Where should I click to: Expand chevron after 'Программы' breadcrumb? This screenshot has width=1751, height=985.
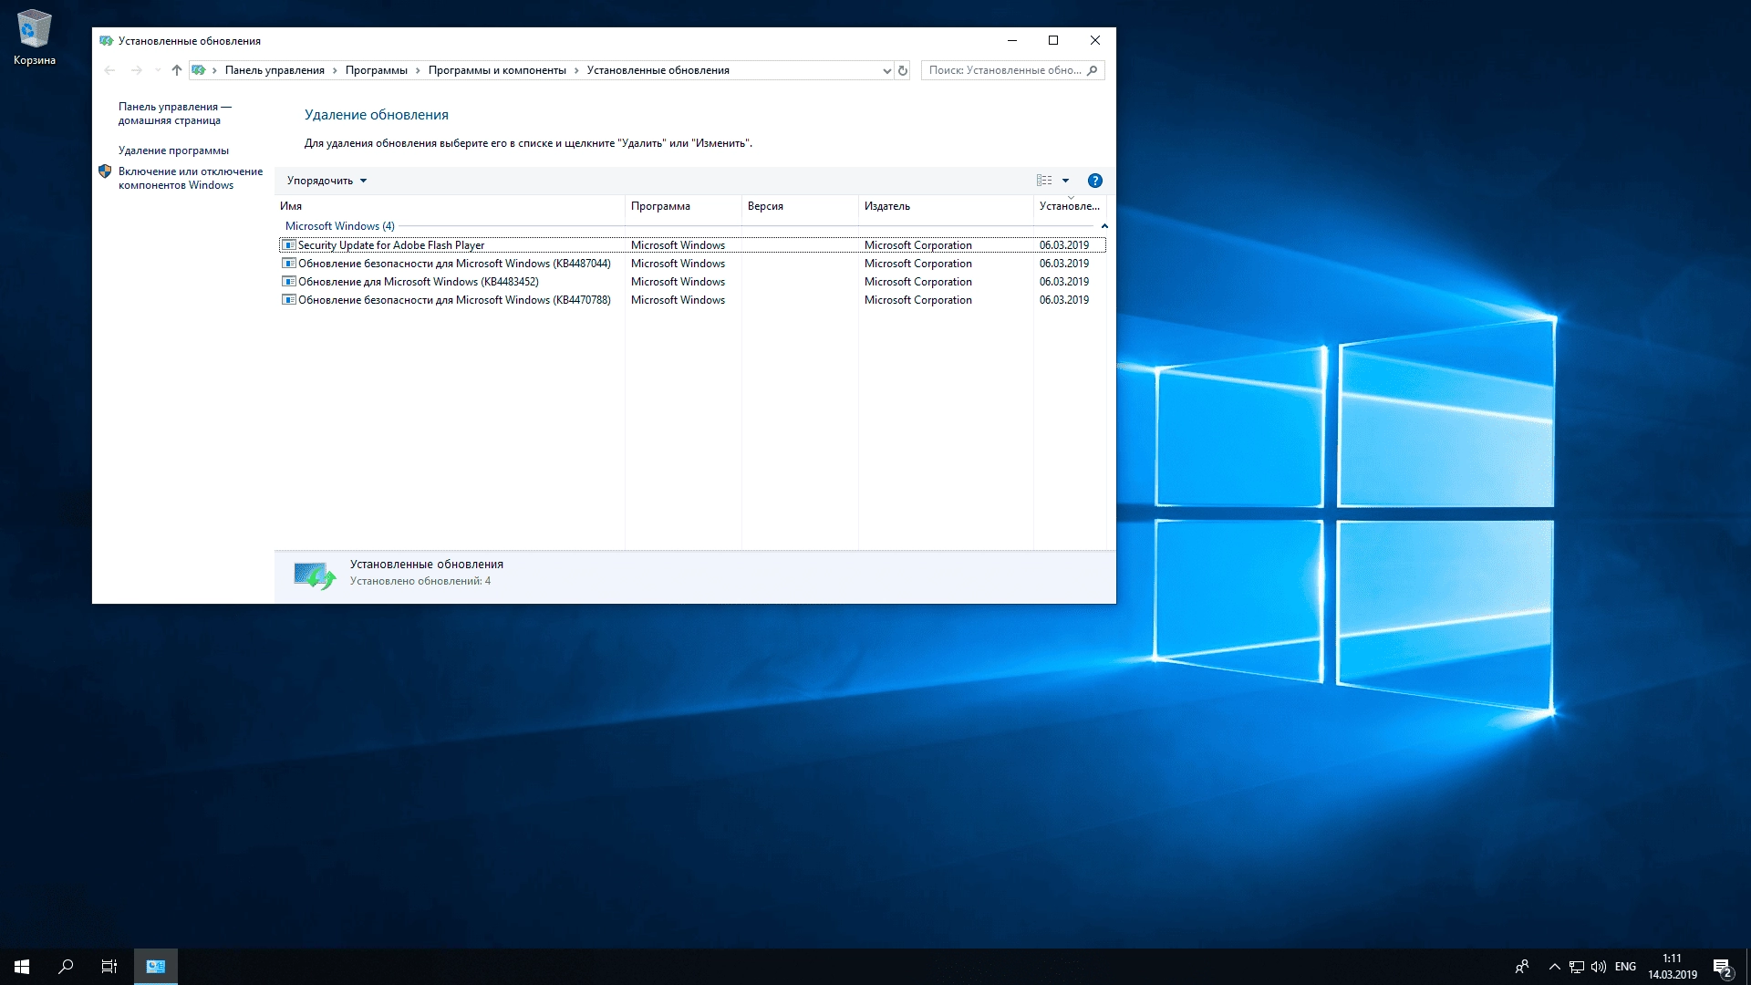pos(418,70)
